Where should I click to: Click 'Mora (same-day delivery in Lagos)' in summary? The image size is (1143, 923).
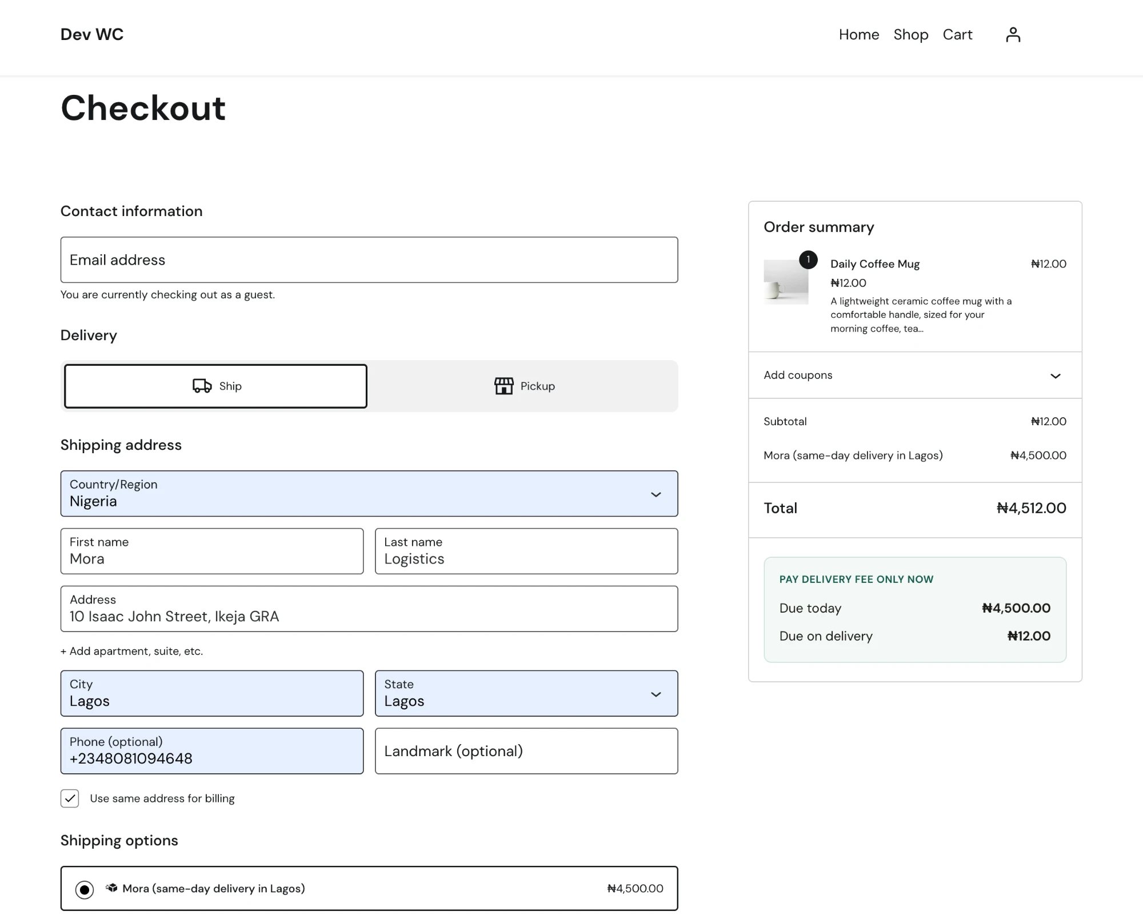[x=853, y=455]
